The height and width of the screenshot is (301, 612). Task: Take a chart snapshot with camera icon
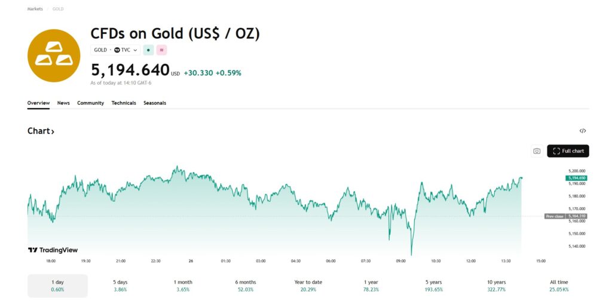click(537, 151)
